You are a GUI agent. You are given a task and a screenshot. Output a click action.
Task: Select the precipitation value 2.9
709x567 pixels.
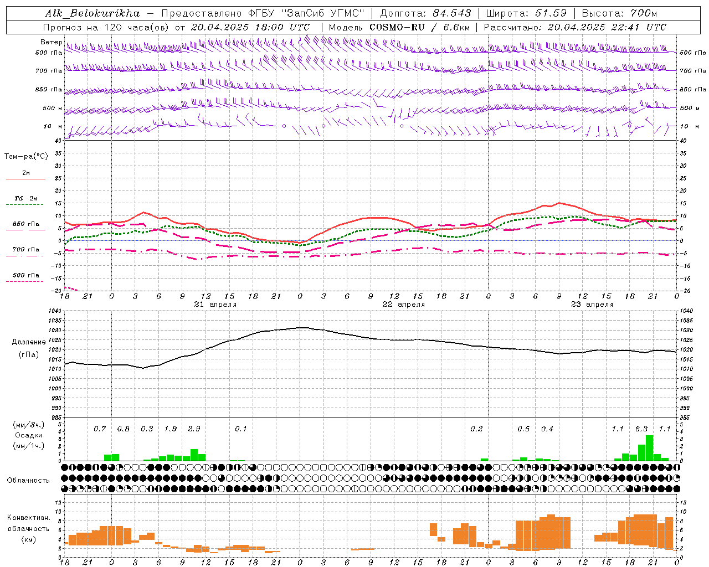(194, 429)
